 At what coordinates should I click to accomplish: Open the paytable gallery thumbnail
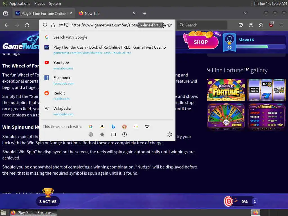pyautogui.click(x=267, y=116)
